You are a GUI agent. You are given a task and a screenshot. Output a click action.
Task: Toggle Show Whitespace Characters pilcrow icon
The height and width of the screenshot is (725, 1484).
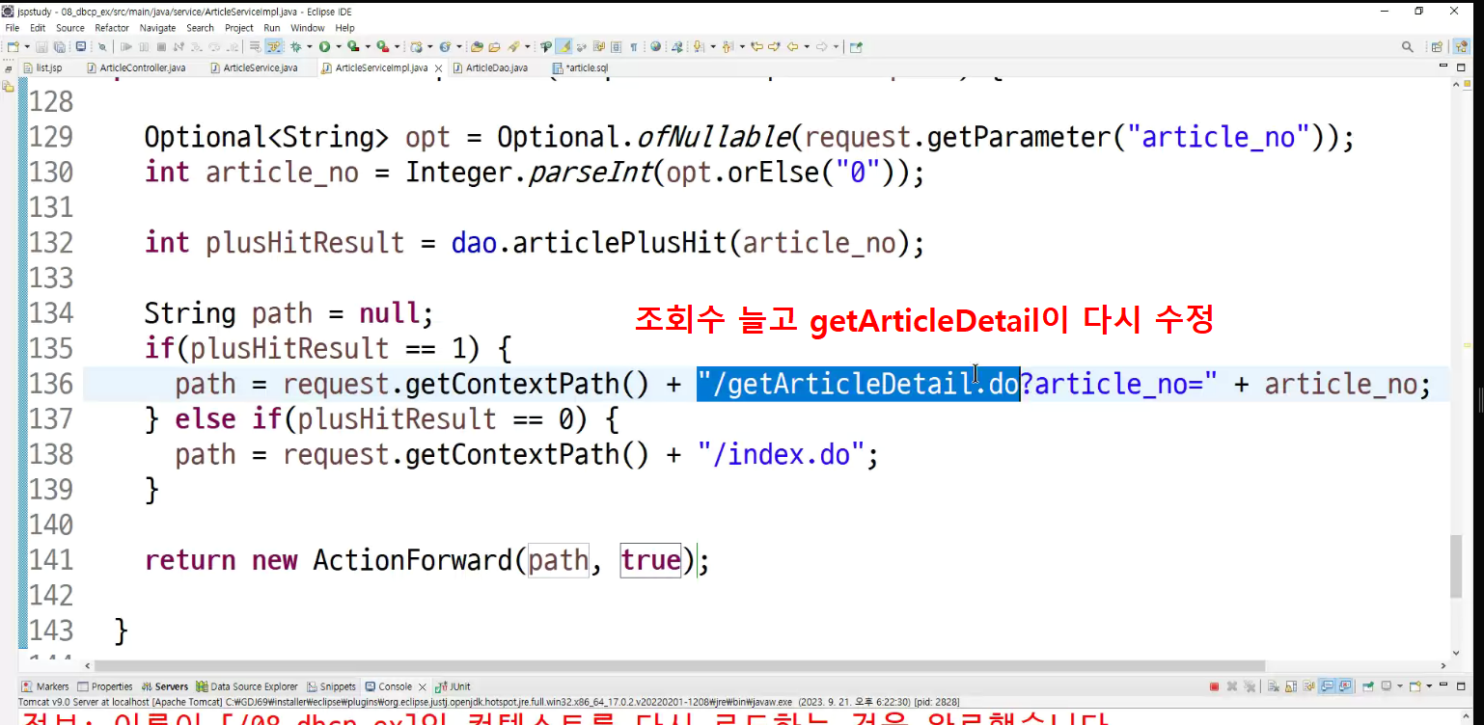coord(633,46)
